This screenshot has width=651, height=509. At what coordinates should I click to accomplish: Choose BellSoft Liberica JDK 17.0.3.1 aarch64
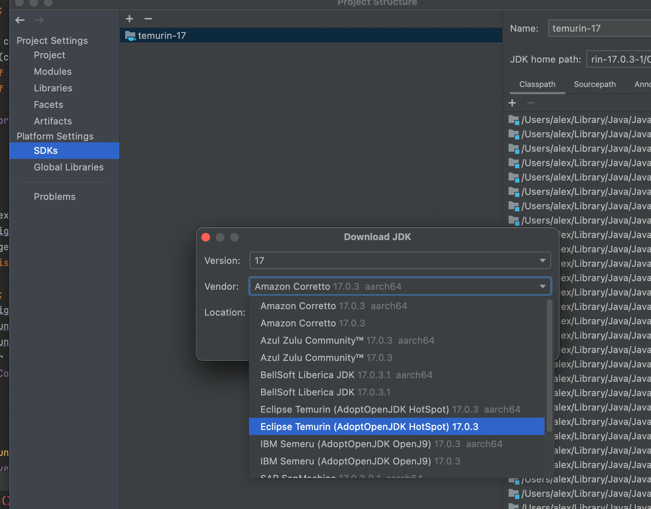pyautogui.click(x=397, y=375)
